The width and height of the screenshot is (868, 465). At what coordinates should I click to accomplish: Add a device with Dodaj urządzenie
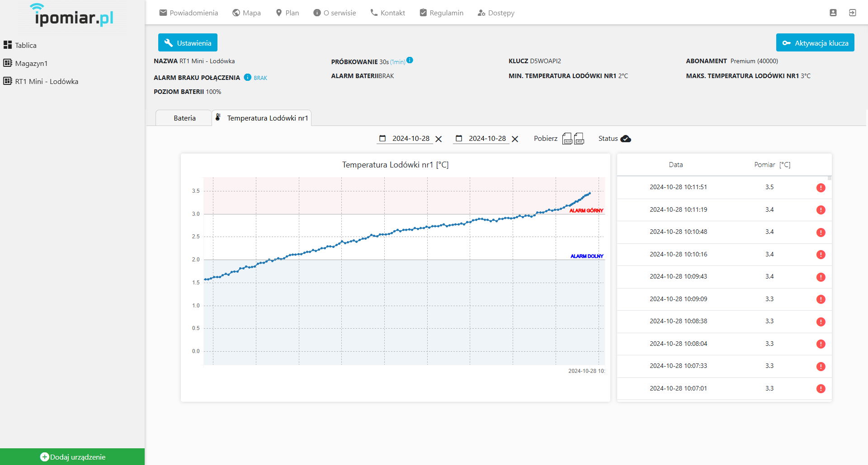pyautogui.click(x=72, y=457)
